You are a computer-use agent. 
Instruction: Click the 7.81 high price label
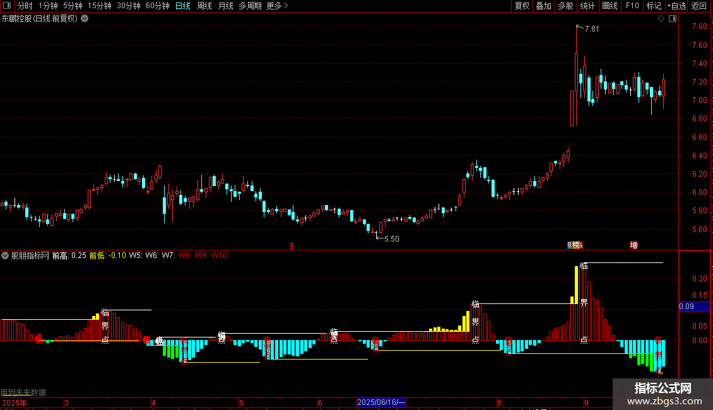(592, 28)
